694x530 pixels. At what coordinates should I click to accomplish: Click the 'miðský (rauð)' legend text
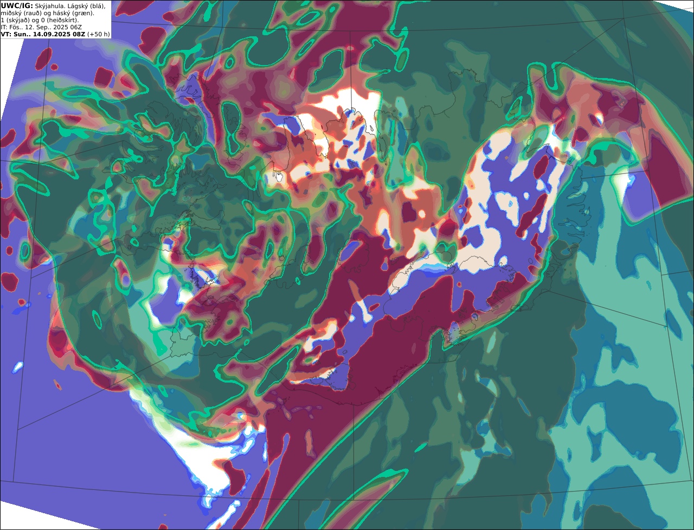[21, 14]
